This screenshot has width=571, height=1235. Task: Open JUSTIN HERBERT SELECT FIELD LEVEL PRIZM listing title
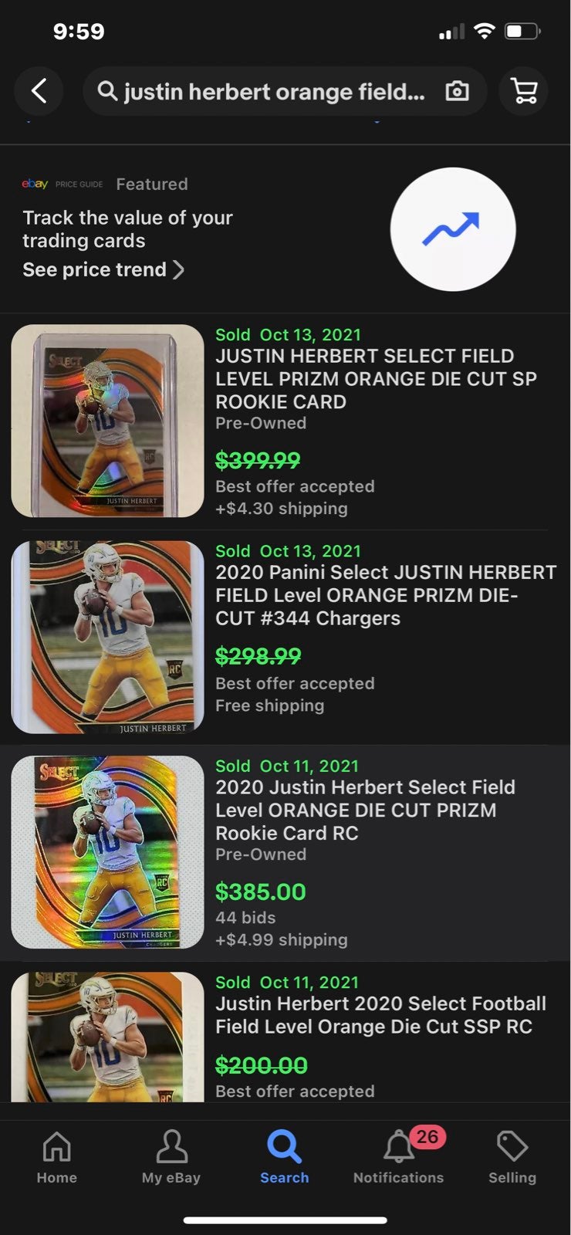tap(376, 379)
